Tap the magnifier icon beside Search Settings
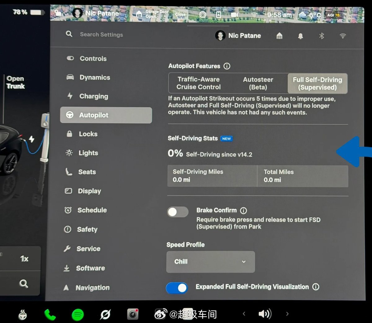Image resolution: width=372 pixels, height=323 pixels. (69, 34)
